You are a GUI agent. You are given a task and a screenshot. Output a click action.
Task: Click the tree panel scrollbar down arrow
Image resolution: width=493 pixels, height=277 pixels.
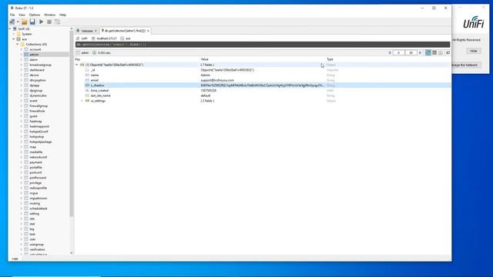pyautogui.click(x=72, y=253)
